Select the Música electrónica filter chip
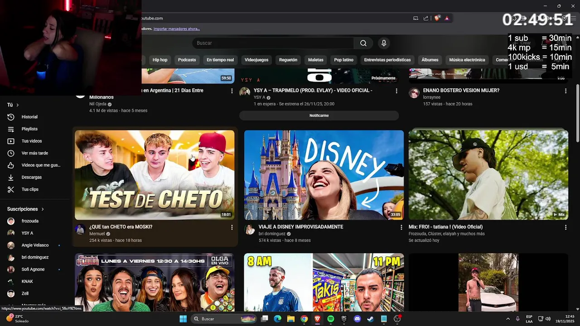Viewport: 580px width, 326px height. pos(467,60)
